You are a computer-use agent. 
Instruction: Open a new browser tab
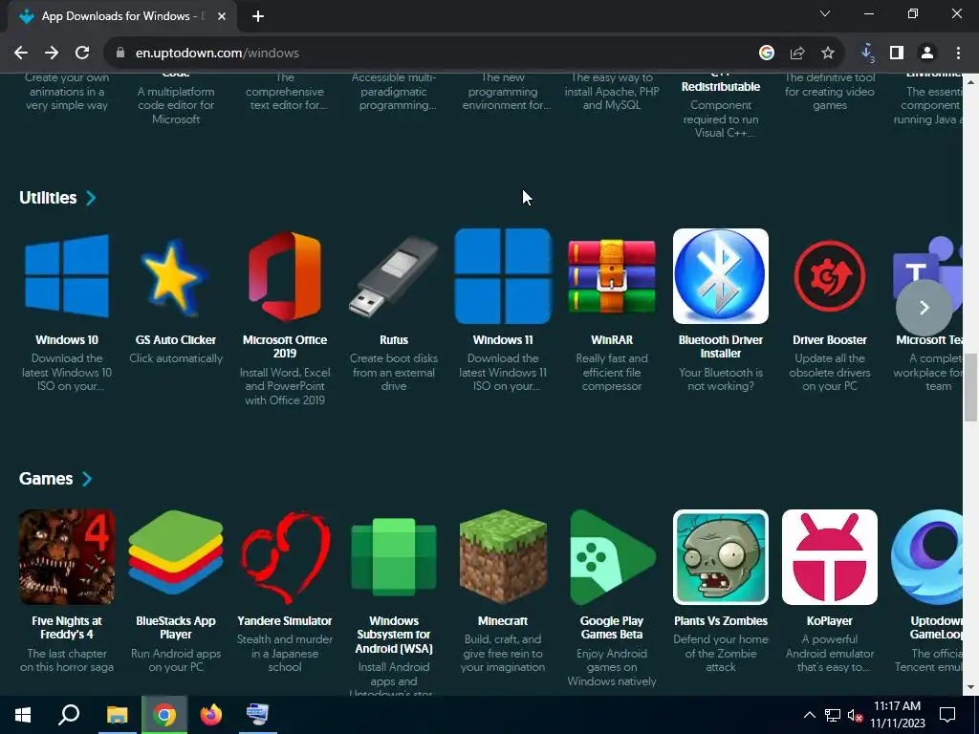[258, 16]
